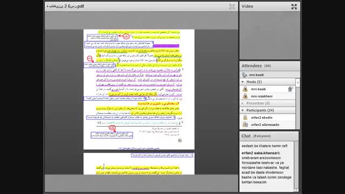Screen dimensions: 345x194
Task: Click the shared PDF file name title
Action: pos(65,6)
